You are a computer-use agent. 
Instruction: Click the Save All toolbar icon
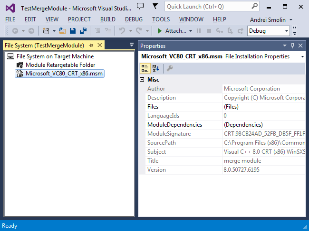83,31
